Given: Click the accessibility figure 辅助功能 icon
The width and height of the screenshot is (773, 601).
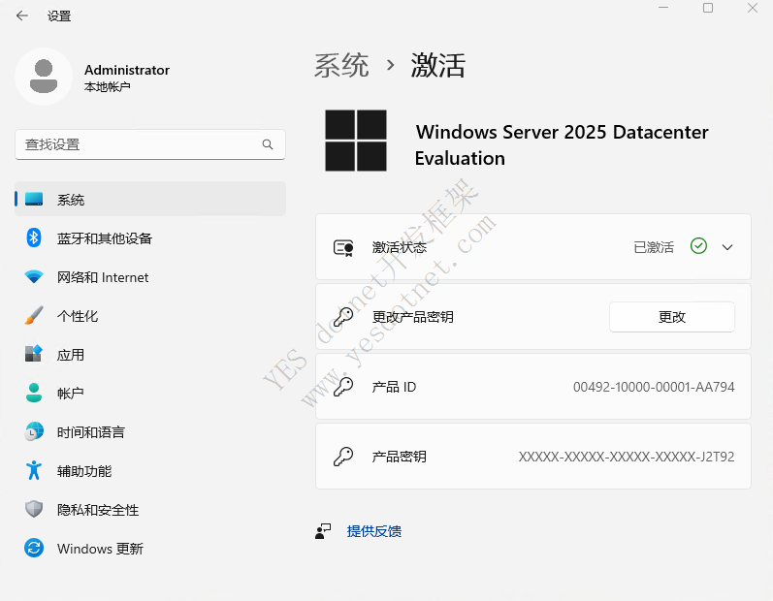Looking at the screenshot, I should pyautogui.click(x=34, y=470).
